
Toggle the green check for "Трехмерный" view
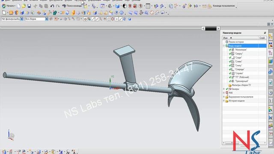pos(230,81)
